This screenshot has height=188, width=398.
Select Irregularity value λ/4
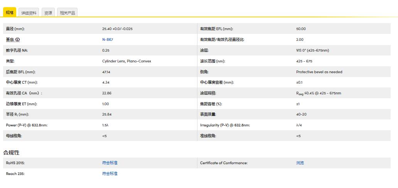pyautogui.click(x=298, y=125)
